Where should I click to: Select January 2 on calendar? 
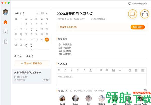point(26,24)
